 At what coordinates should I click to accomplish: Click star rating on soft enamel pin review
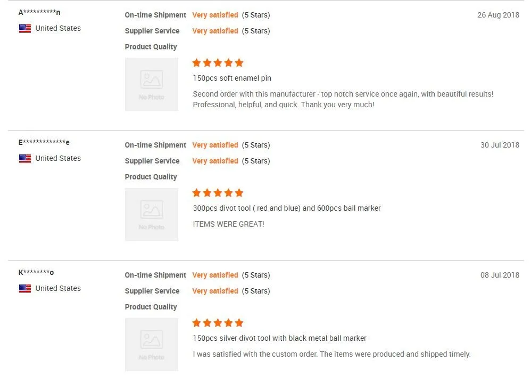(x=218, y=63)
